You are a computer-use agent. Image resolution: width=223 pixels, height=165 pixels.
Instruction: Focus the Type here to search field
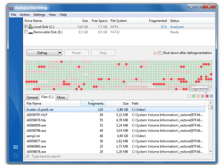(119, 156)
